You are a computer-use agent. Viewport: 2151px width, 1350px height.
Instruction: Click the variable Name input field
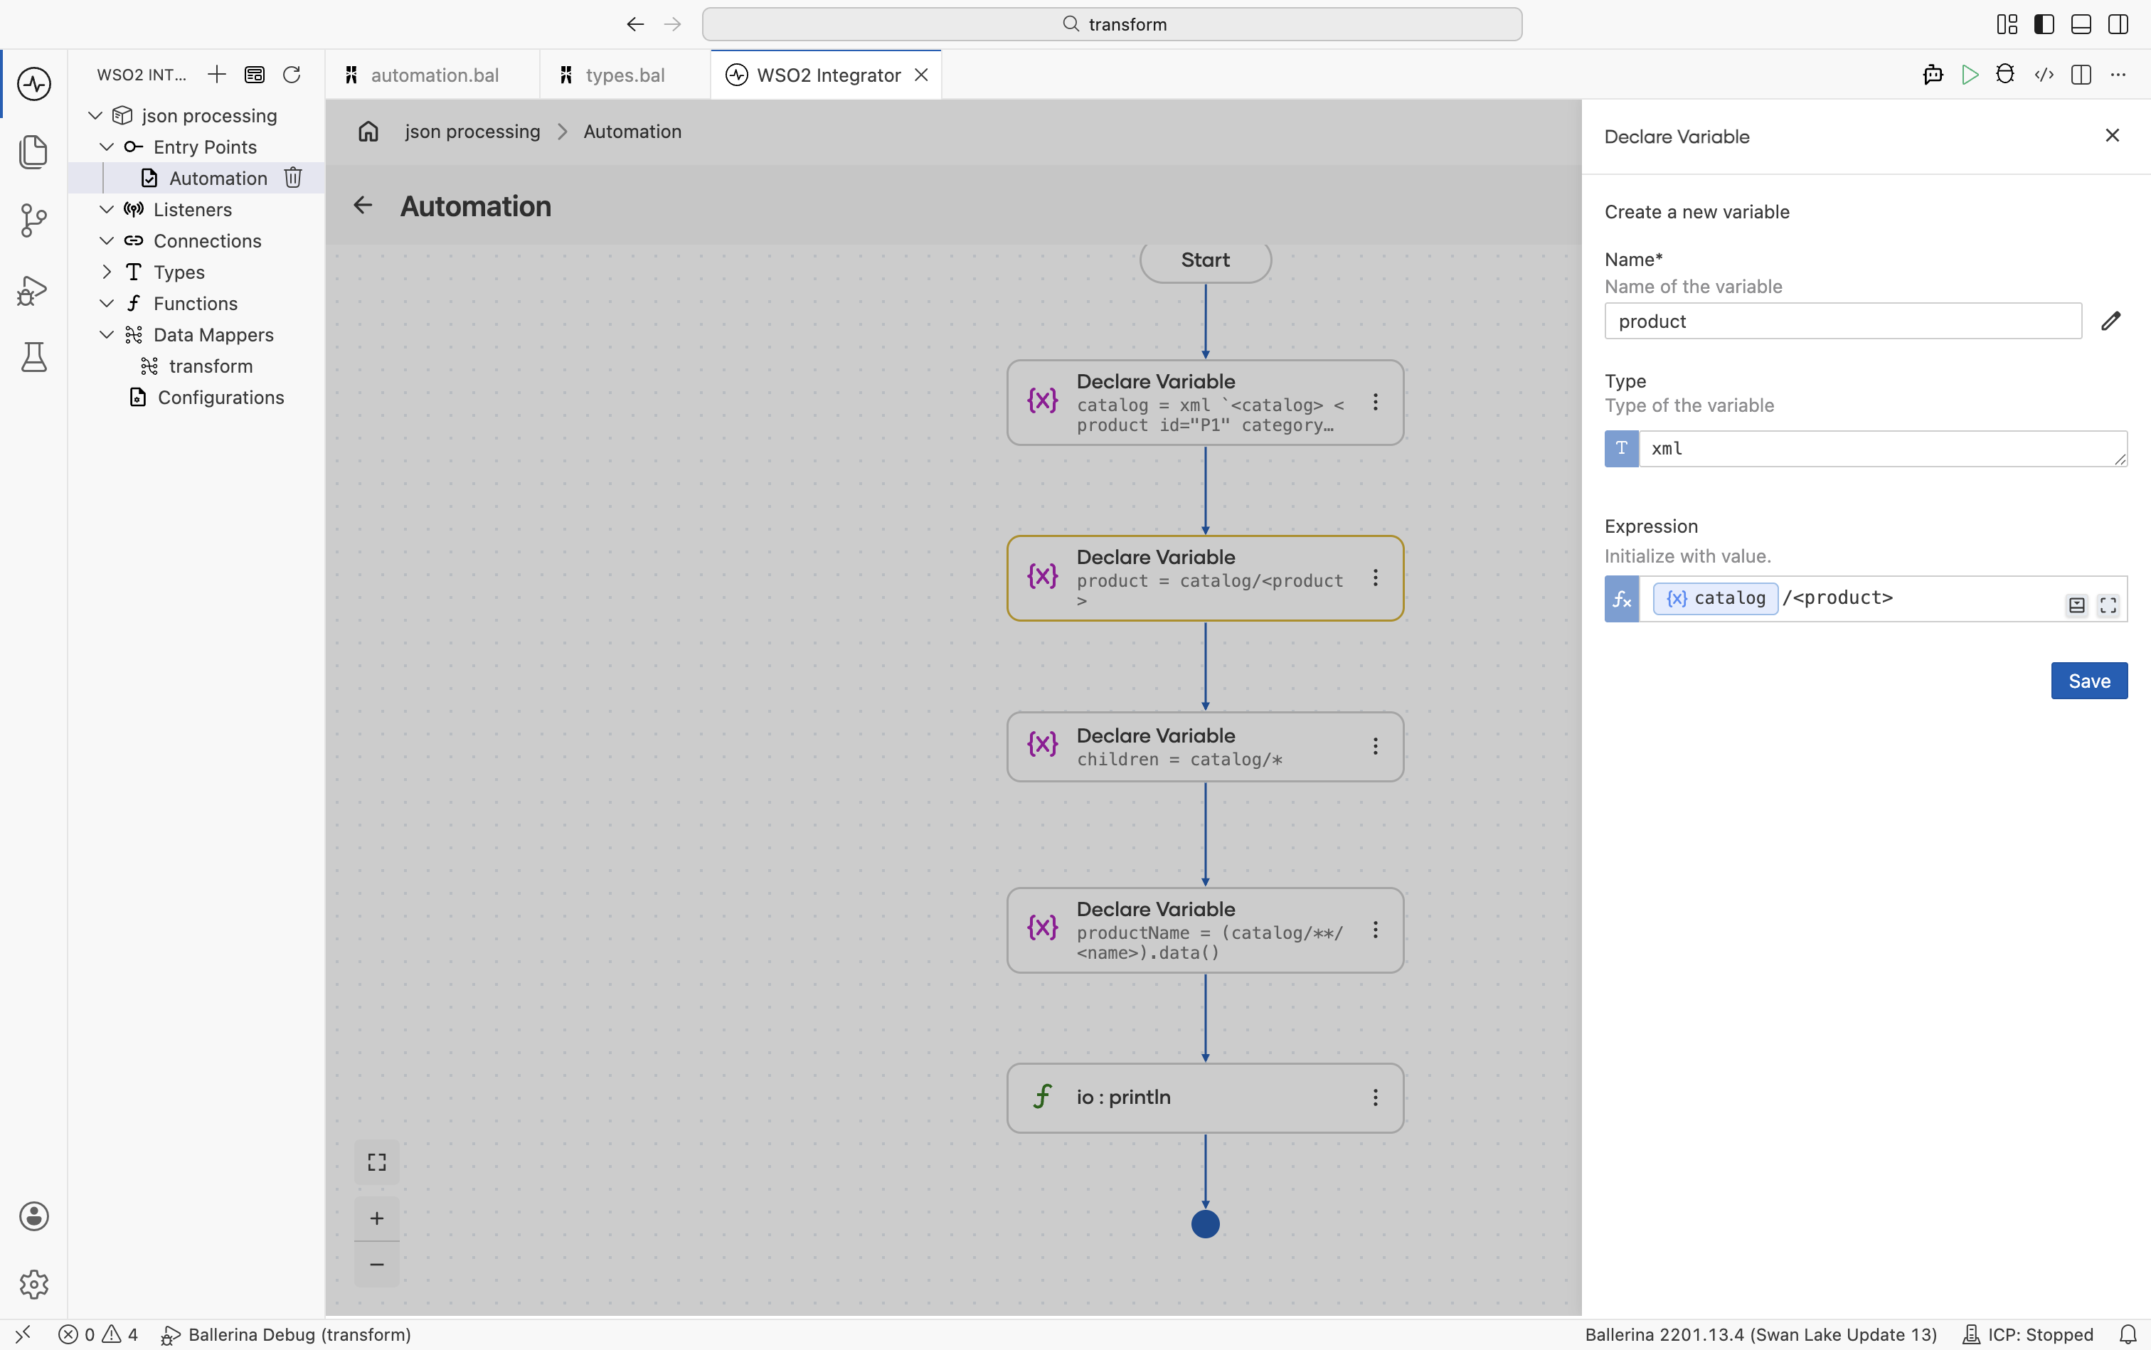[x=1843, y=321]
